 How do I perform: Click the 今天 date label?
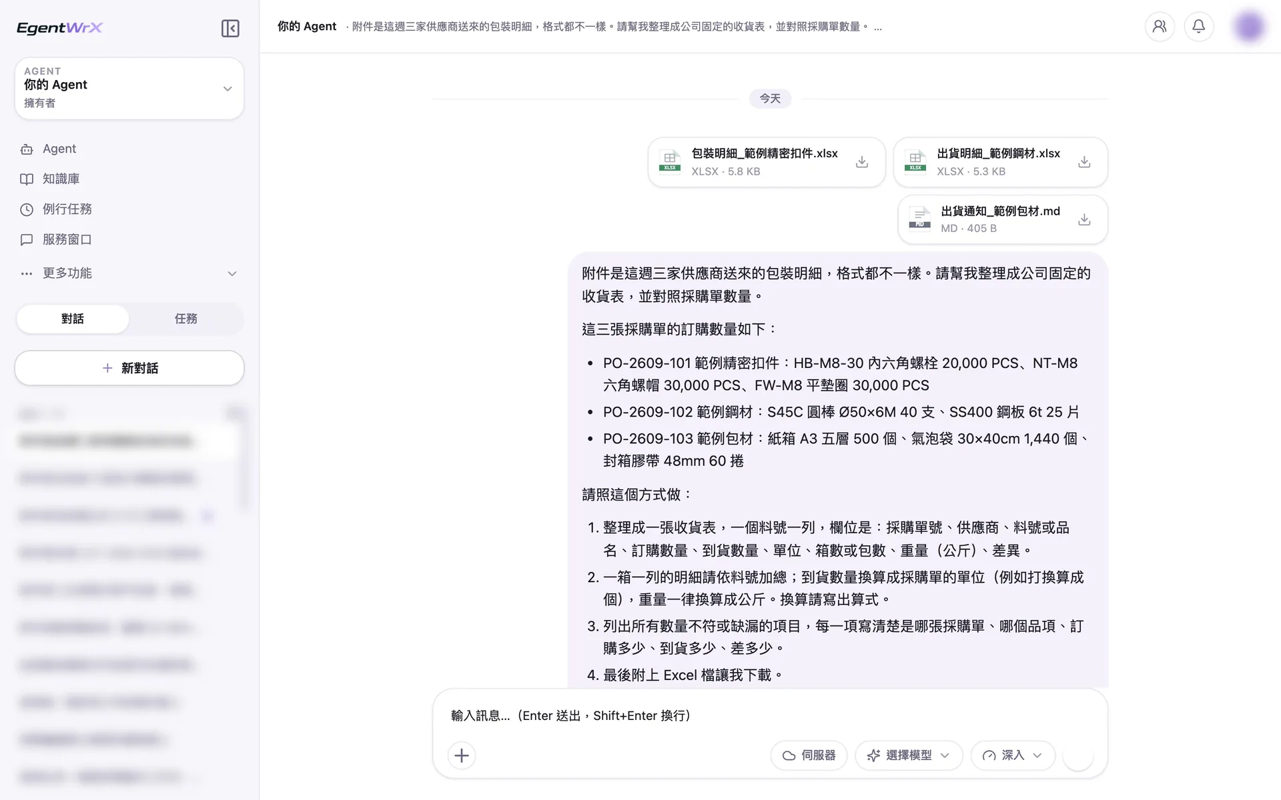click(x=770, y=99)
